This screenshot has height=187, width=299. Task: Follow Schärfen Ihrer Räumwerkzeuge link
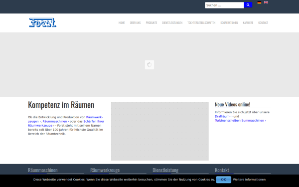coord(94,121)
